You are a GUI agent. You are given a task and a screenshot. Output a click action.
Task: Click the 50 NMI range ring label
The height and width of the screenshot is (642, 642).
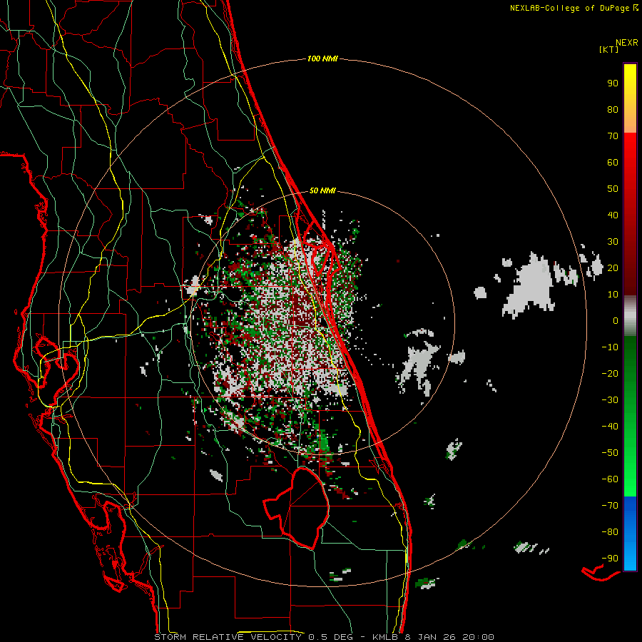(x=322, y=190)
